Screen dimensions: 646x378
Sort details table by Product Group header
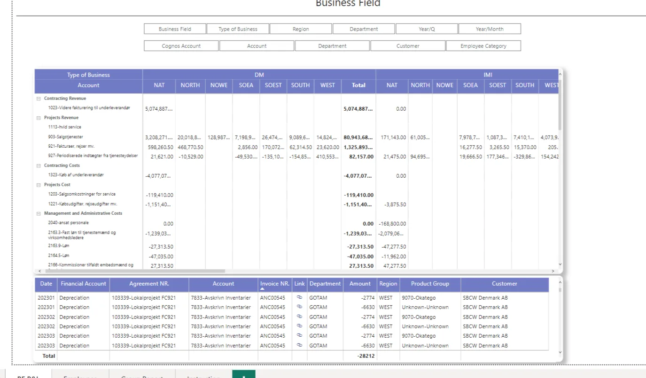(x=430, y=284)
